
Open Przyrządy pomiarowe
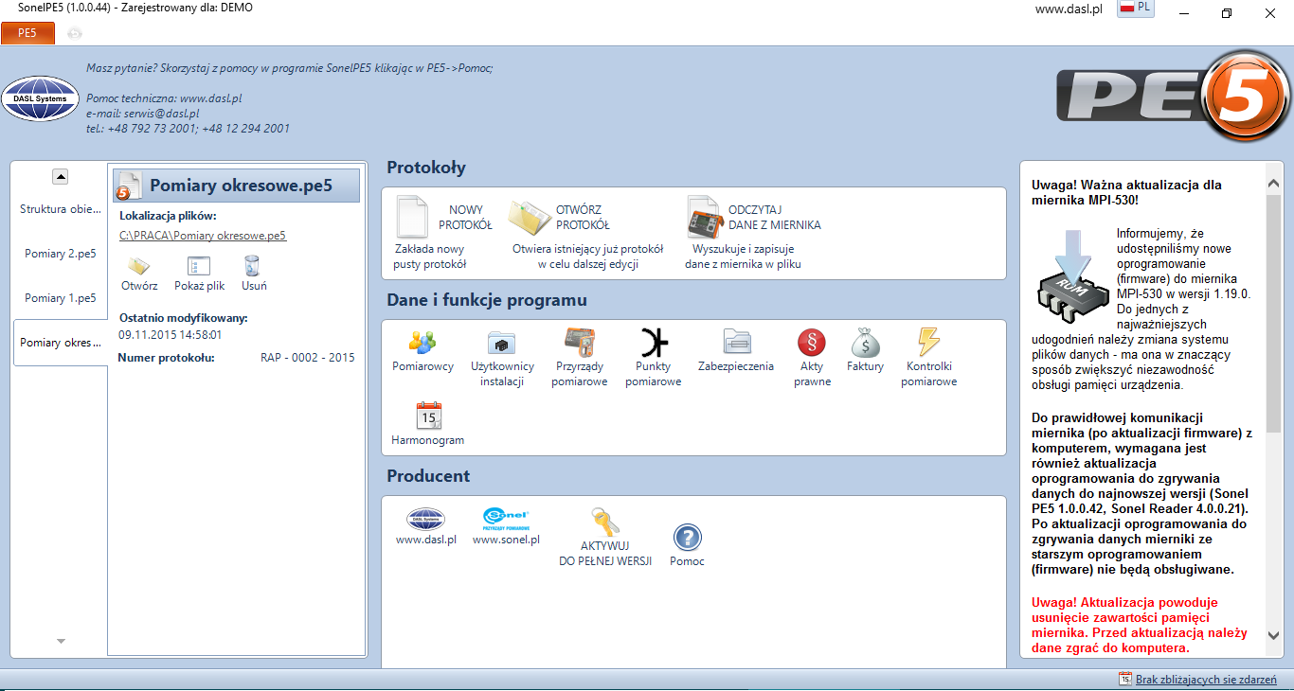coord(580,358)
